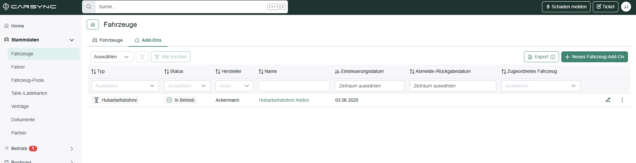Click Alle löschen filter button
This screenshot has width=636, height=163.
click(171, 57)
